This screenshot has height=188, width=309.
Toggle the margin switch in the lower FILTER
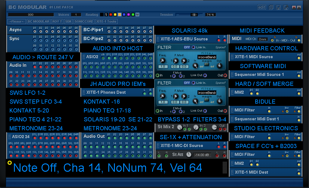(x=207, y=100)
